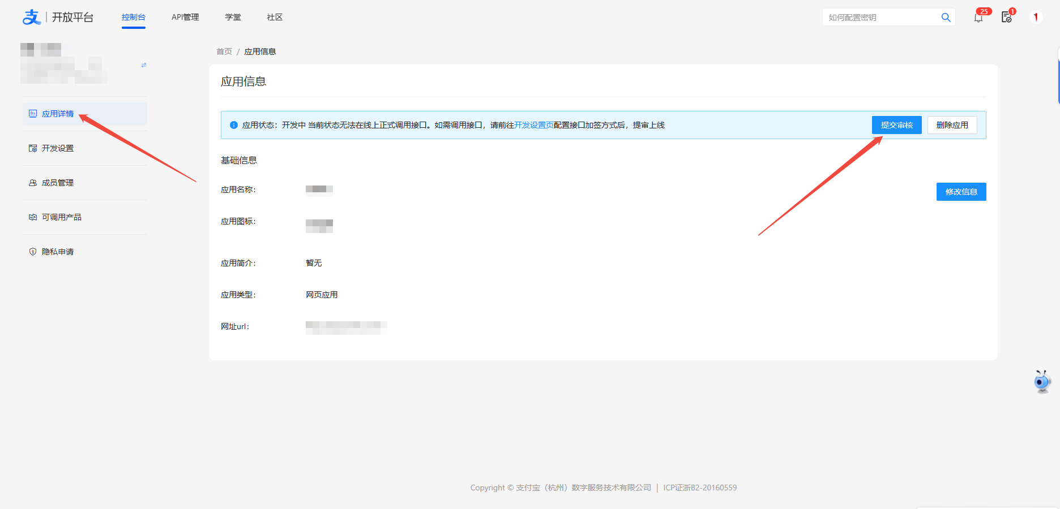
Task: Click the 可调用产品 product icon in sidebar
Action: 32,217
